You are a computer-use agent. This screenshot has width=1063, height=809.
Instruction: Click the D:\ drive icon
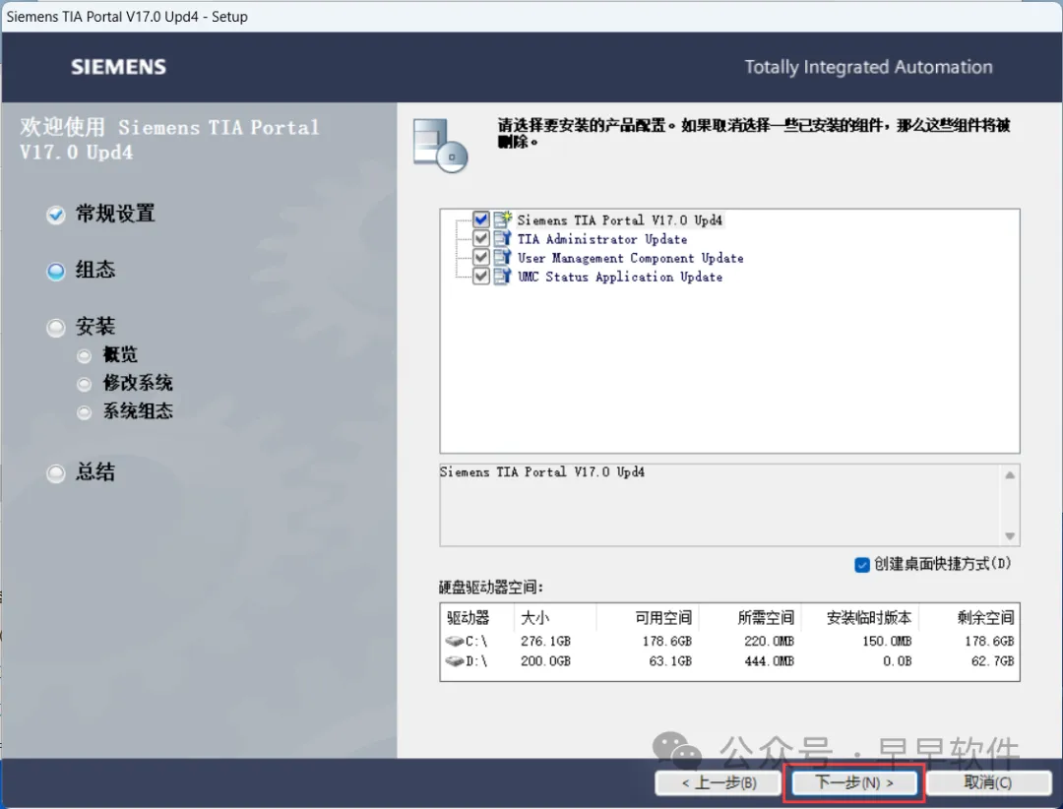[455, 660]
